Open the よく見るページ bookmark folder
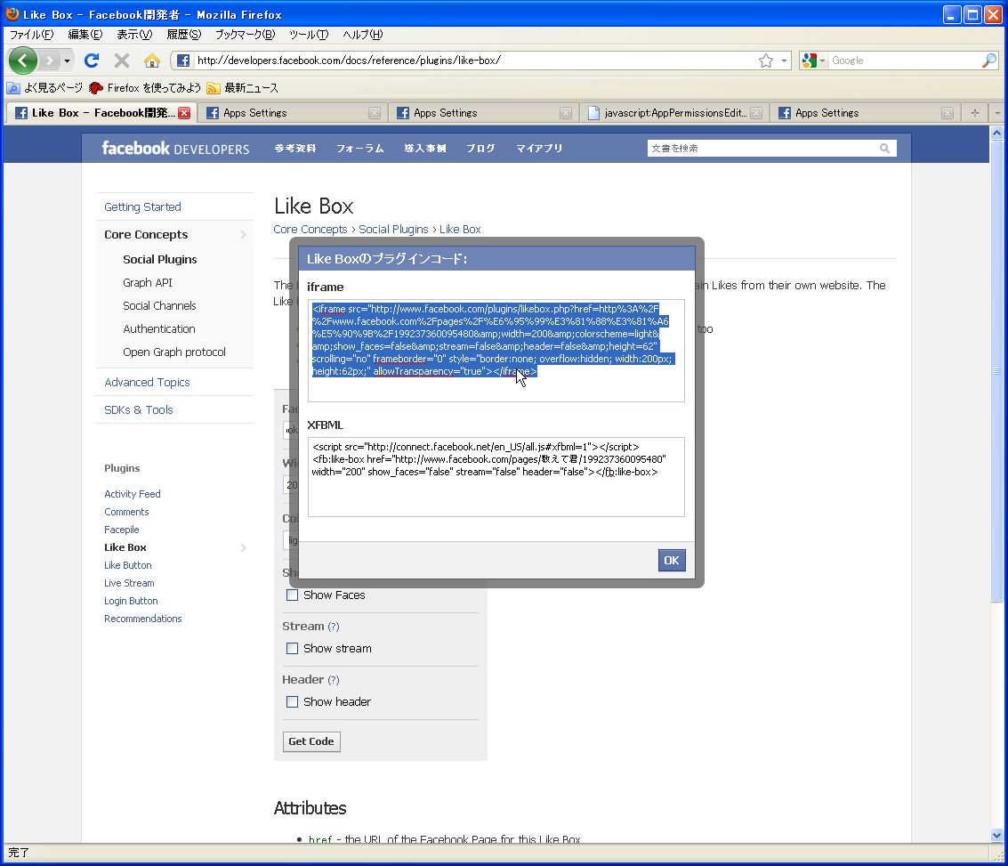This screenshot has width=1008, height=866. [x=45, y=88]
